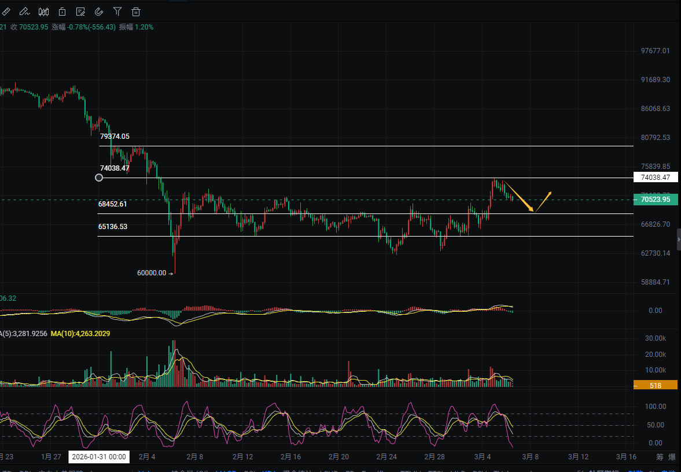Toggle the lock drawings icon
This screenshot has width=681, height=472.
(62, 11)
